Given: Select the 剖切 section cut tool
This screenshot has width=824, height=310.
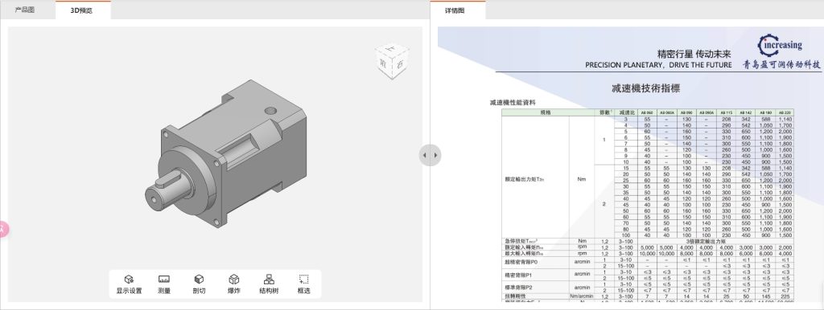Looking at the screenshot, I should [199, 283].
